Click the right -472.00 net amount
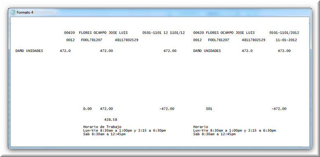This screenshot has width=320, height=157. (x=279, y=109)
